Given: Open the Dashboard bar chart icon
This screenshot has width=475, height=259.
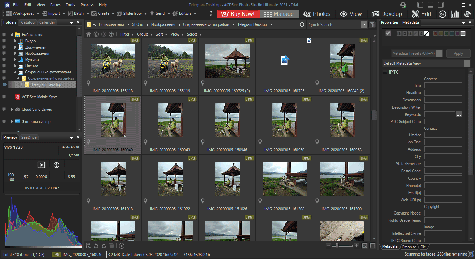Looking at the screenshot, I should click(x=455, y=14).
